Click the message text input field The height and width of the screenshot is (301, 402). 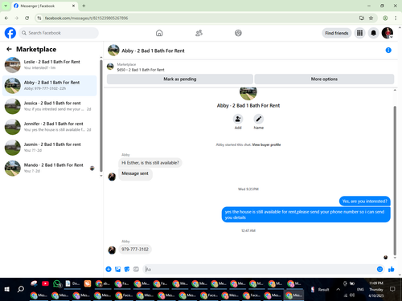260,269
